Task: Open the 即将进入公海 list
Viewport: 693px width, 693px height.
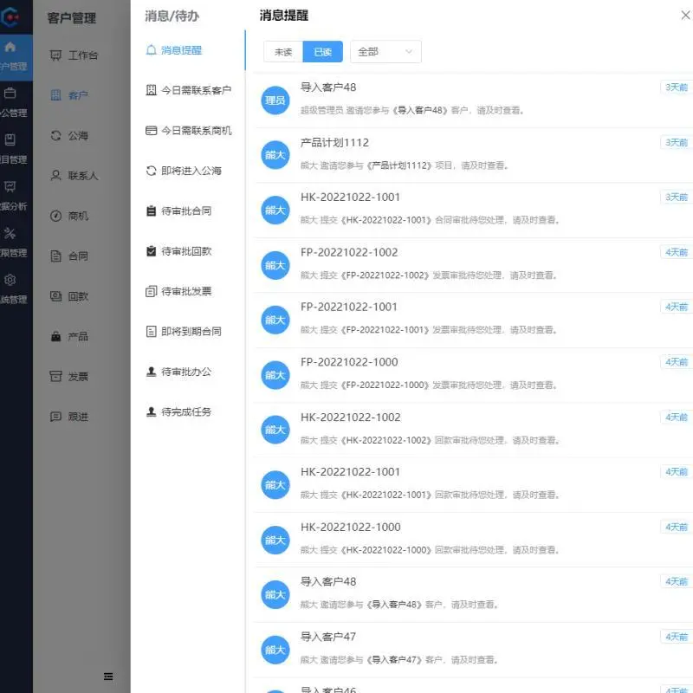Action: 185,171
